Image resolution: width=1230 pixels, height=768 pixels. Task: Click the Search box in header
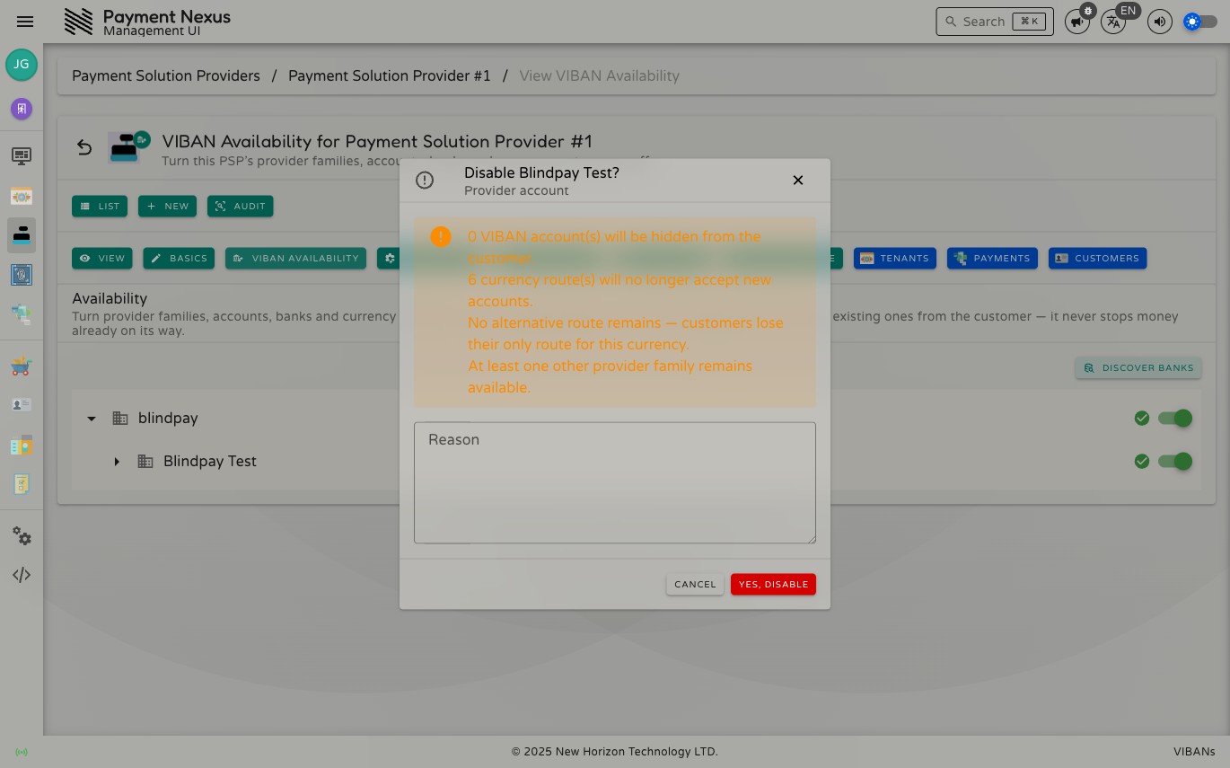[x=995, y=22]
